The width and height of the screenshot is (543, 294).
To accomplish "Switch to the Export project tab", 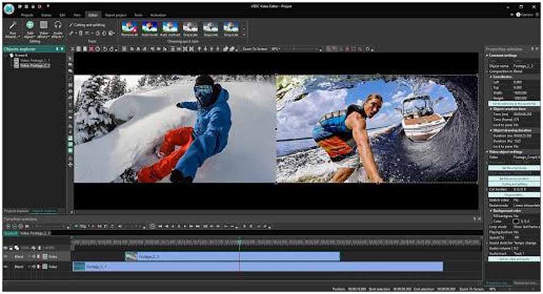I will pyautogui.click(x=117, y=15).
